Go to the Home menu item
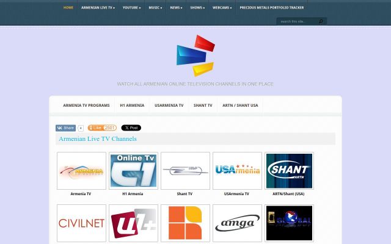This screenshot has width=391, height=244. [68, 8]
